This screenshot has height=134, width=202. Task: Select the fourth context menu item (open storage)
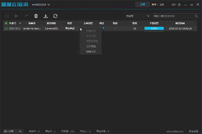click(91, 46)
